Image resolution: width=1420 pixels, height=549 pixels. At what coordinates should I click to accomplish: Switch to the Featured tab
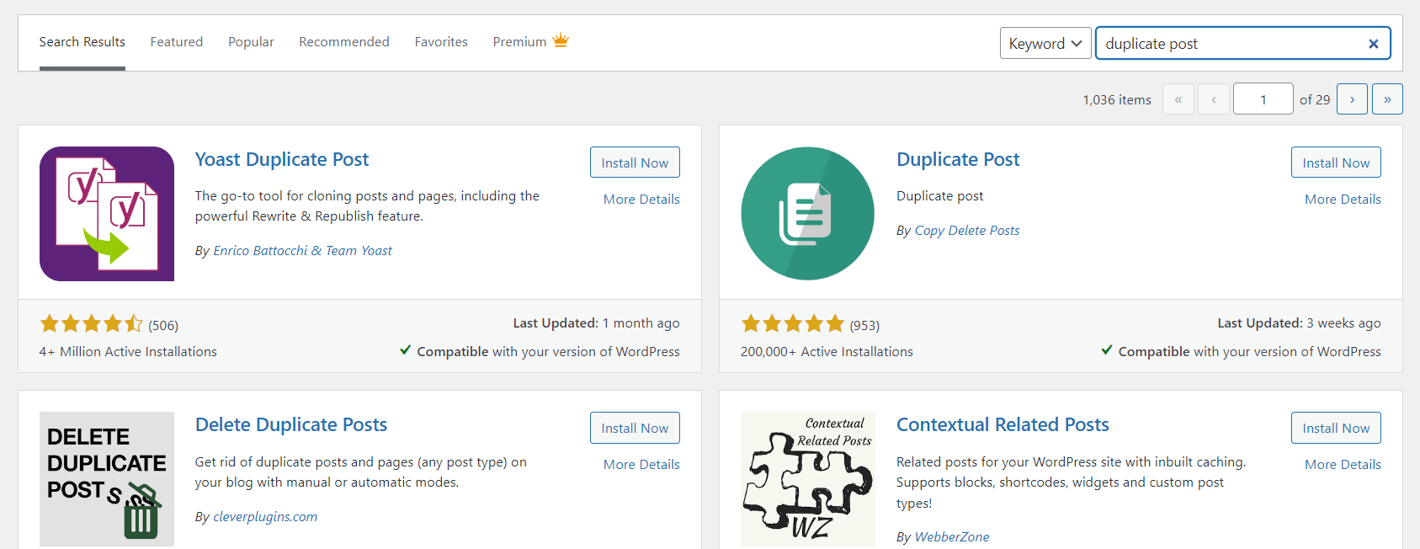pyautogui.click(x=176, y=42)
